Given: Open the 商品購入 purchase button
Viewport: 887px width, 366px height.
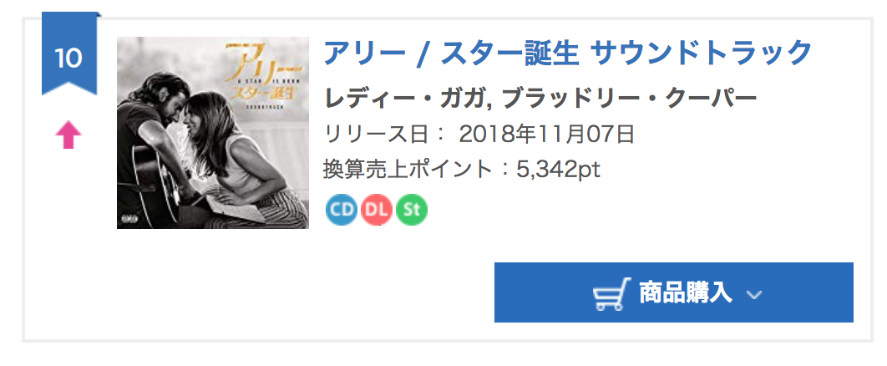Looking at the screenshot, I should [x=674, y=292].
